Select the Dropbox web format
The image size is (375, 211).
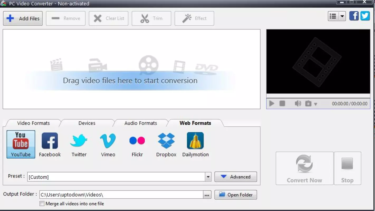(166, 145)
